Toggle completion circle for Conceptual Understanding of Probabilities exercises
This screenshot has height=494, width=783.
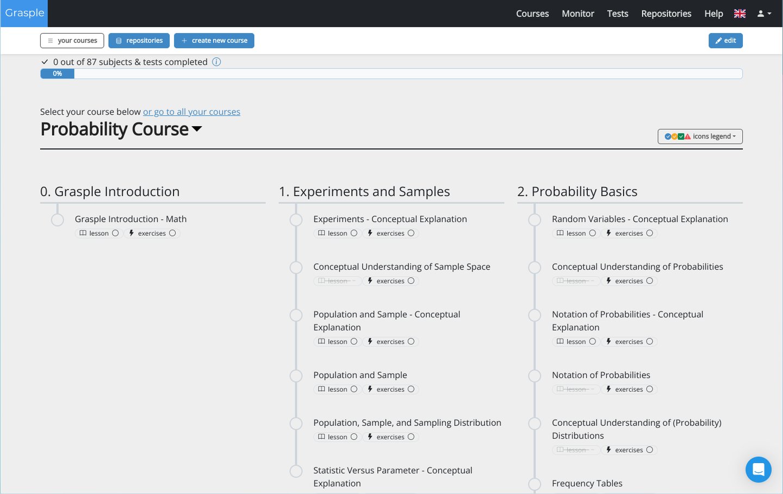coord(649,281)
